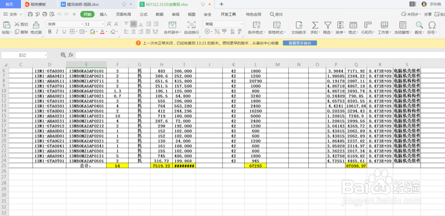Switch to the 公式 ribbon tab
This screenshot has width=445, height=216.
click(x=144, y=14)
